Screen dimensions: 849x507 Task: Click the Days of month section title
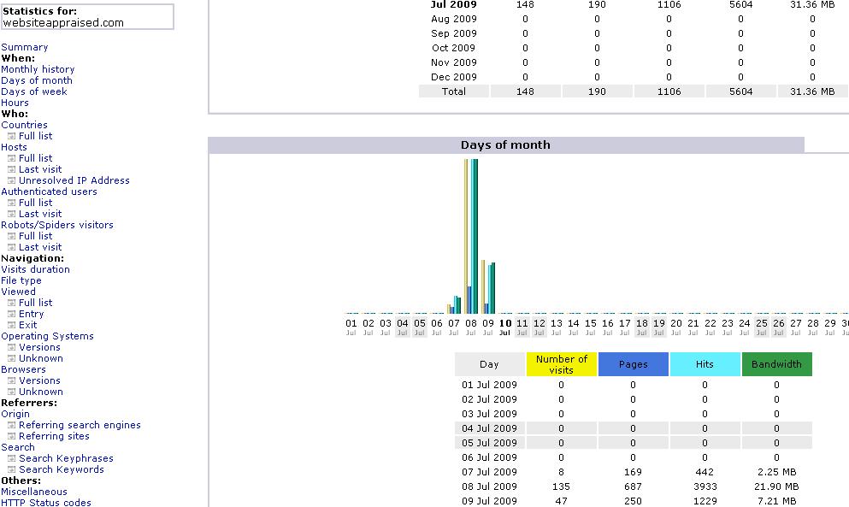pos(505,144)
